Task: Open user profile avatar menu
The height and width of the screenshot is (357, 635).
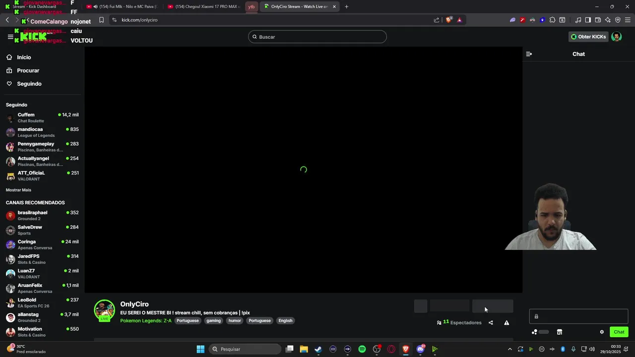Action: tap(617, 37)
